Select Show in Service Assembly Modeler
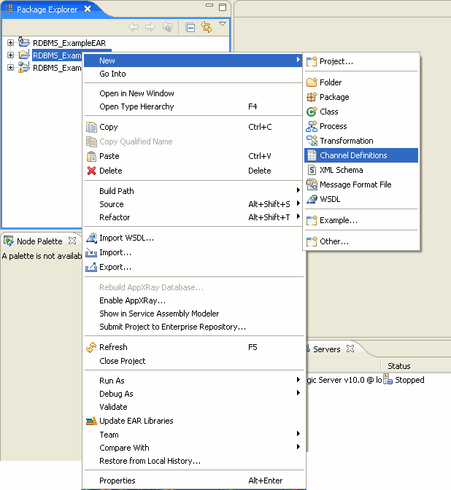This screenshot has height=490, width=451. click(194, 314)
